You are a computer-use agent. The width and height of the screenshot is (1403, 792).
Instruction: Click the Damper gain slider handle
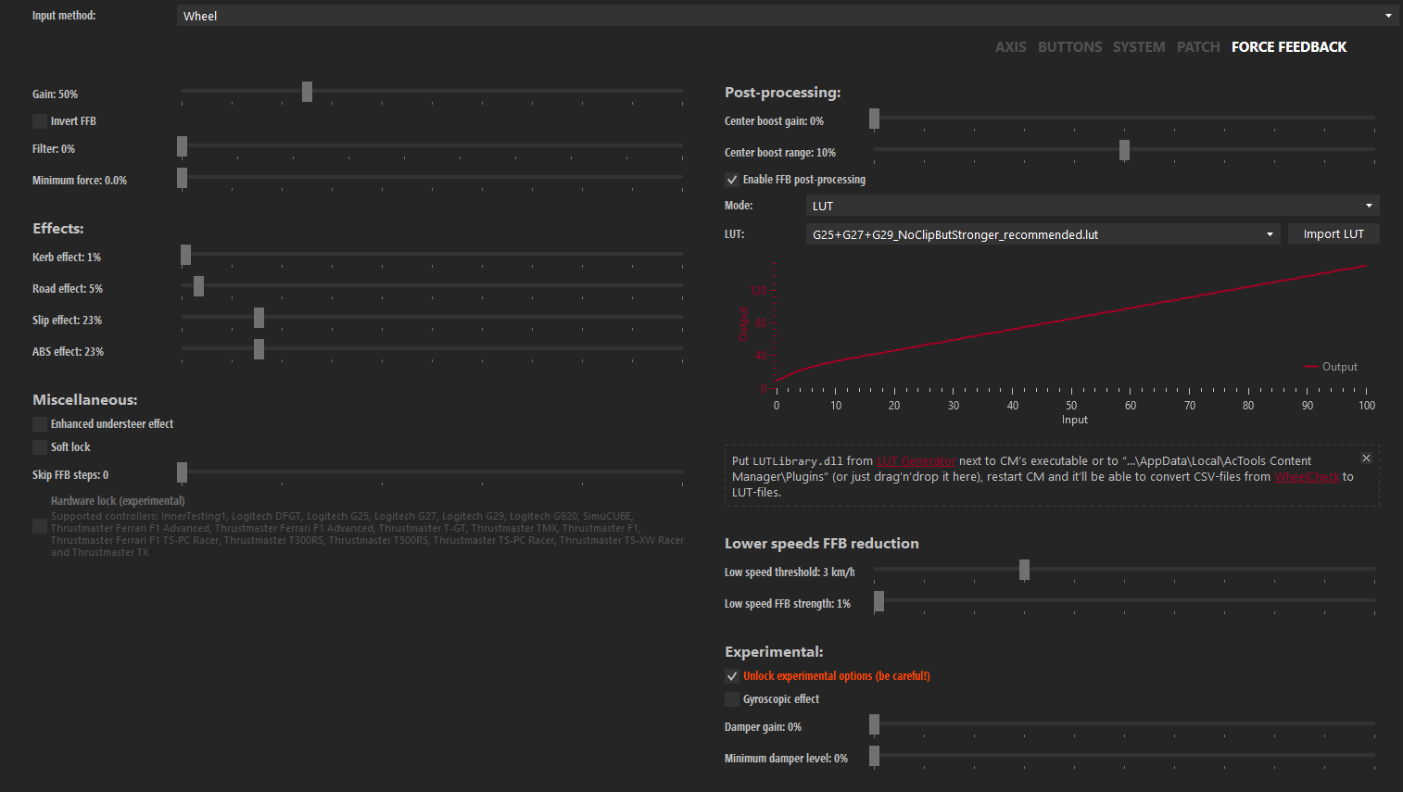pos(874,724)
